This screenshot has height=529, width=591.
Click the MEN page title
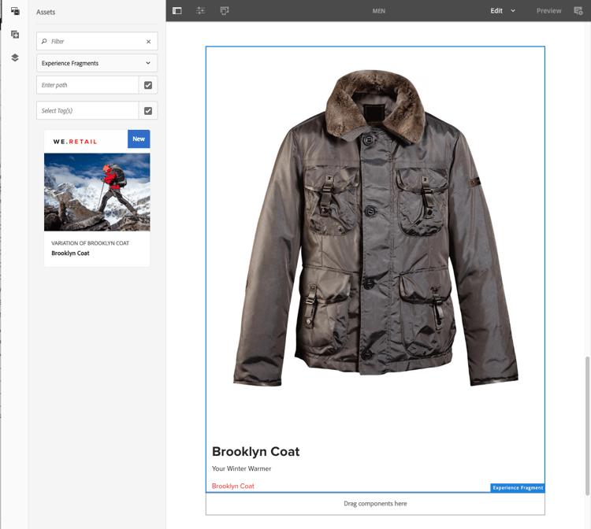click(x=379, y=11)
